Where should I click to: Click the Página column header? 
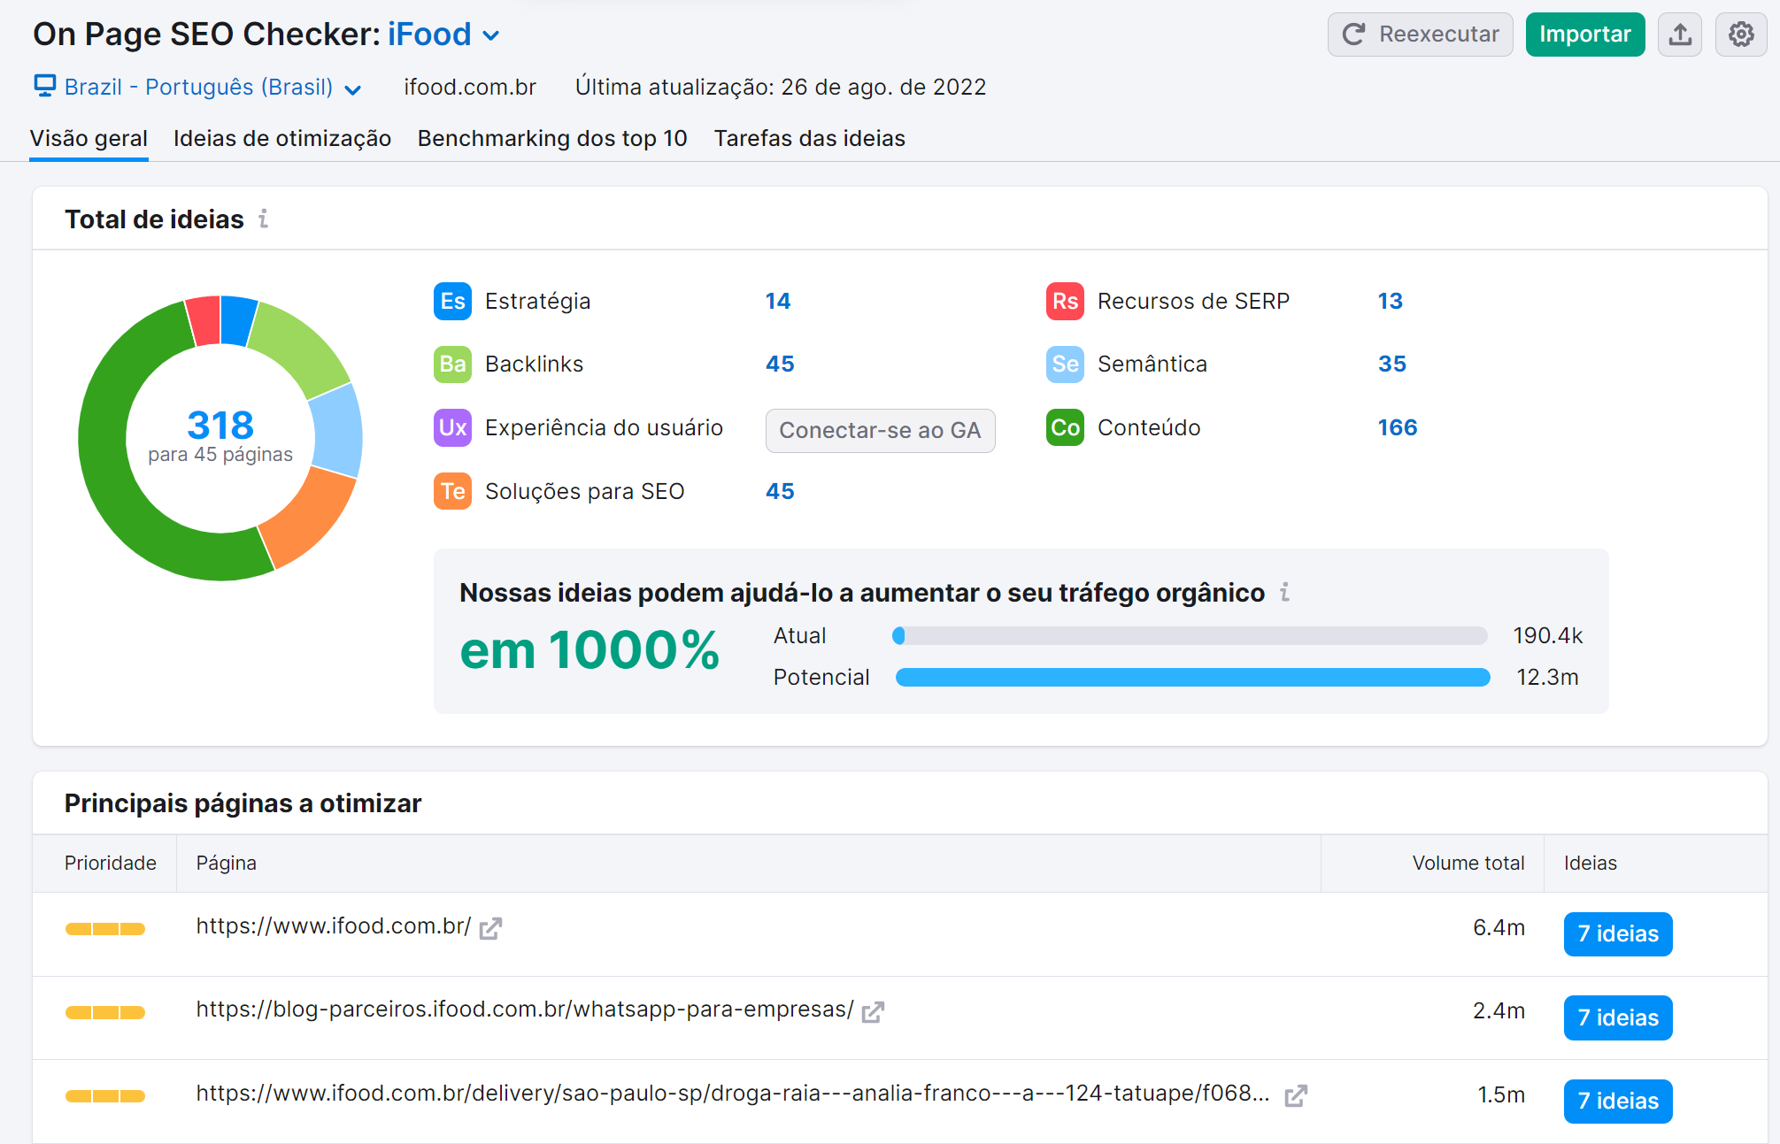click(x=226, y=863)
